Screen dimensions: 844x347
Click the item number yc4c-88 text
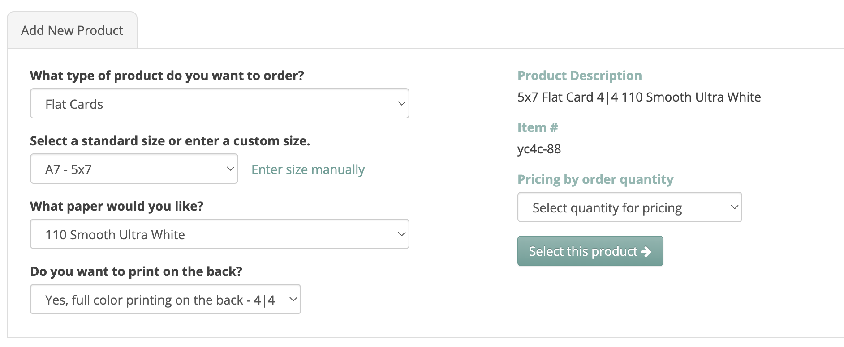click(539, 149)
